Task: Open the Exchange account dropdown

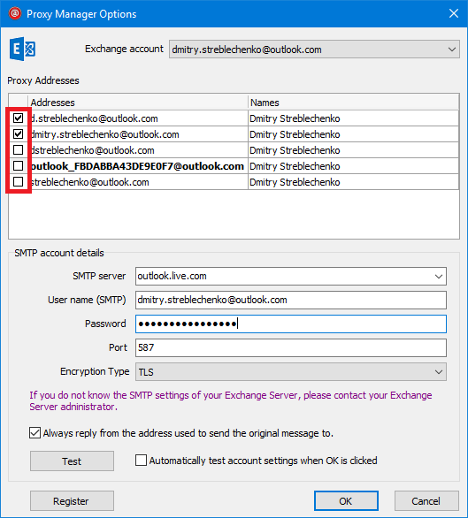Action: click(314, 50)
